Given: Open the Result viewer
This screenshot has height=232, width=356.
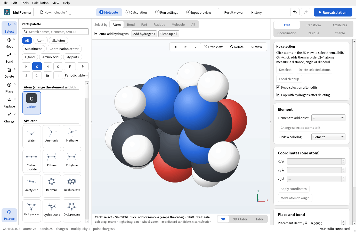Looking at the screenshot, I should (x=234, y=12).
